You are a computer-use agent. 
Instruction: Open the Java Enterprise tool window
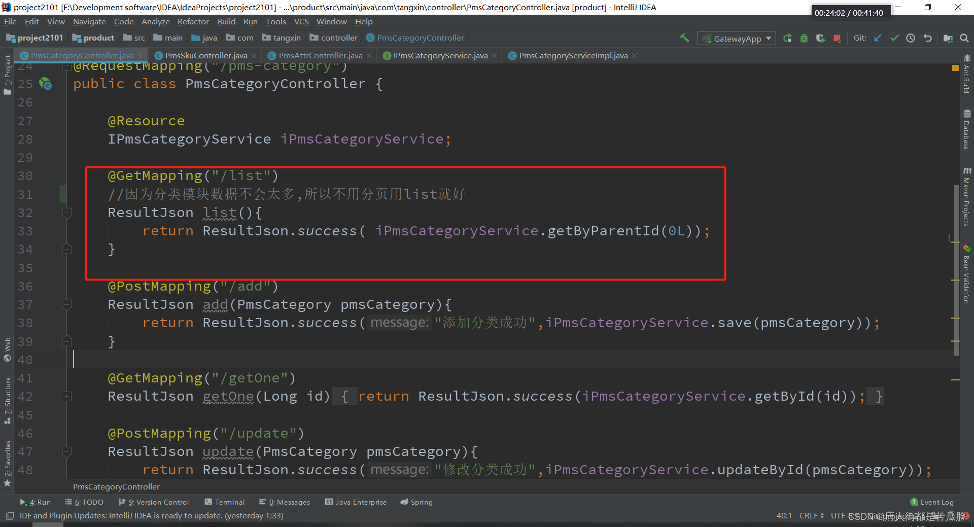tap(356, 502)
